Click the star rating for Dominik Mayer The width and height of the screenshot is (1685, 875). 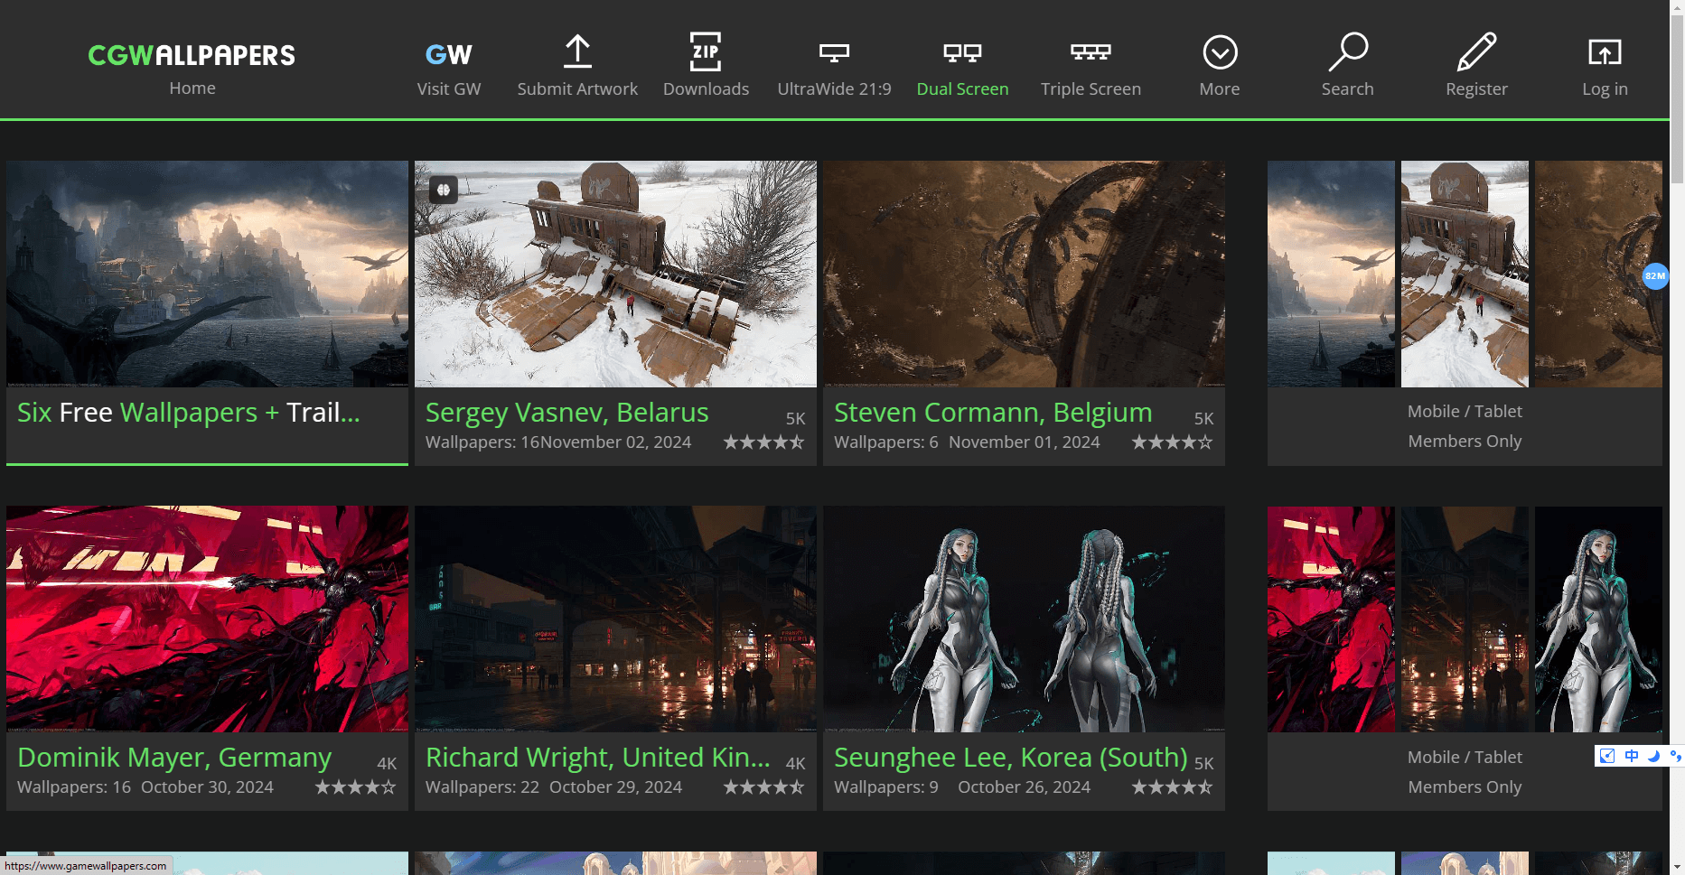tap(355, 787)
